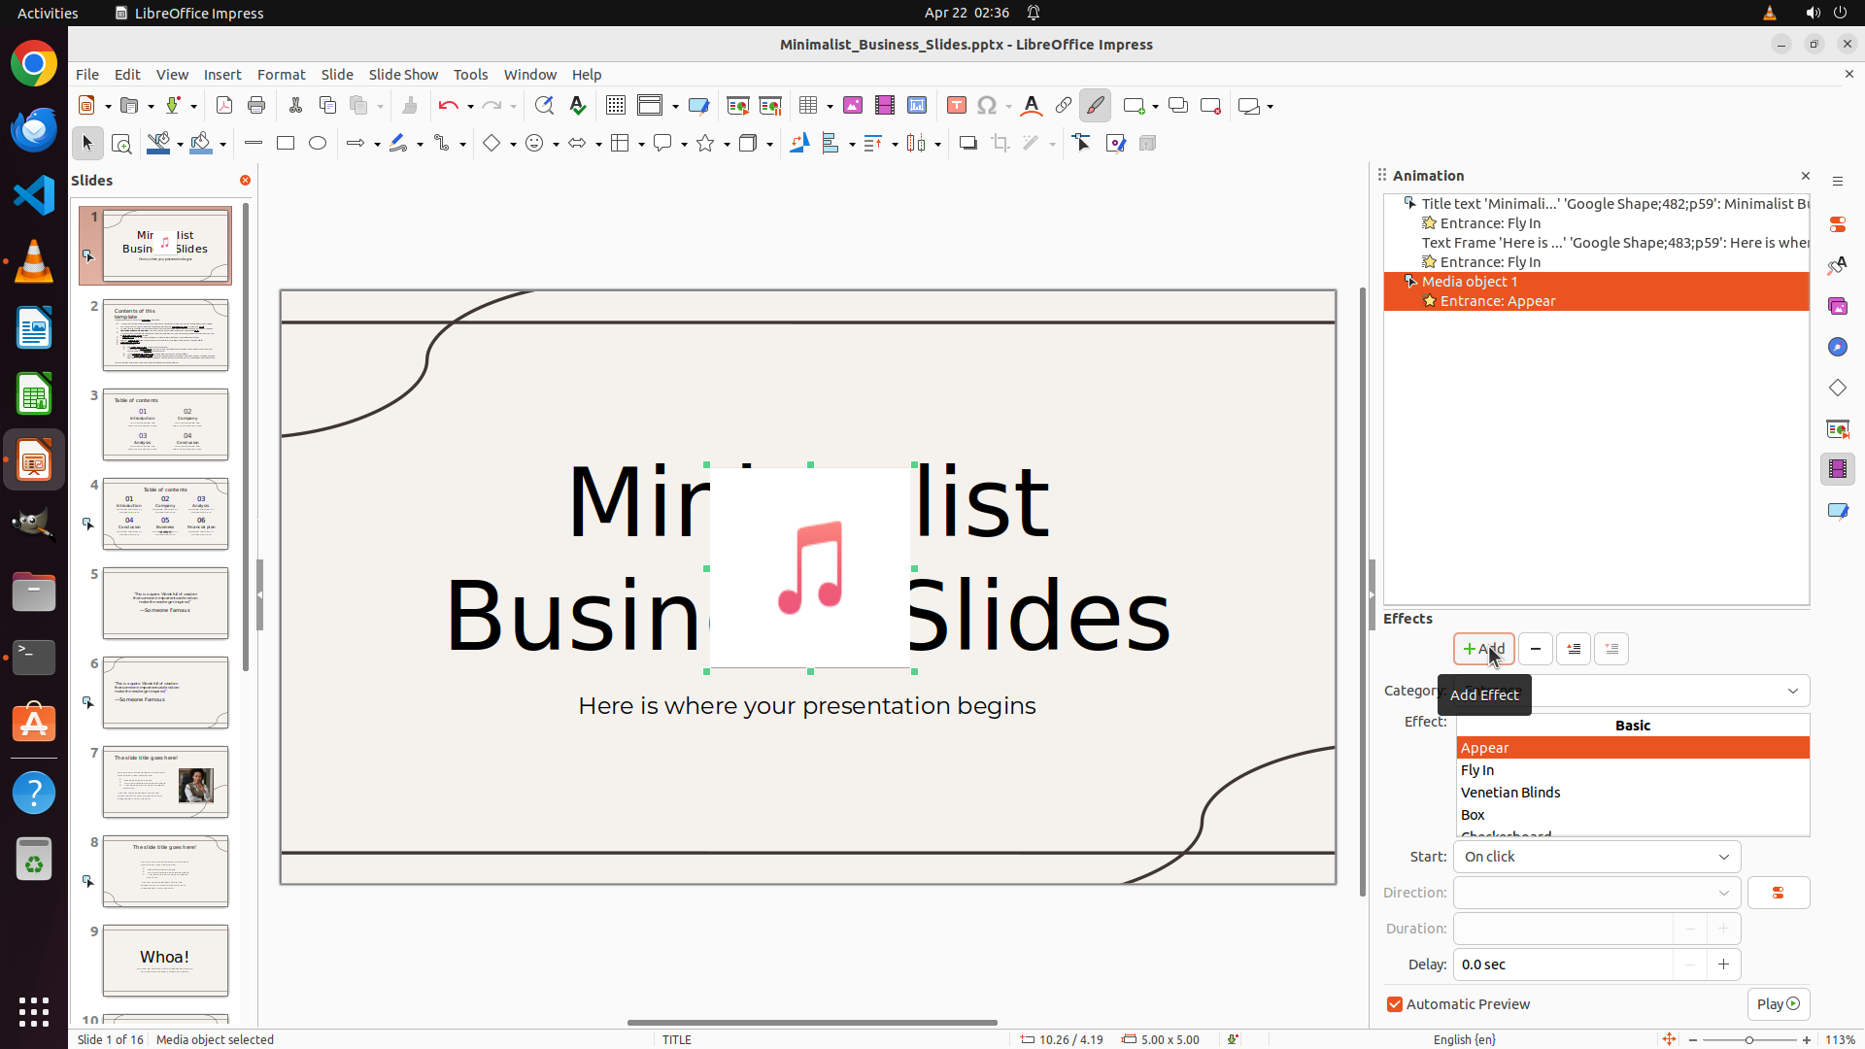Screen dimensions: 1865x1049
Task: Collapse the 'Media object 1' animation entry
Action: pos(1410,282)
